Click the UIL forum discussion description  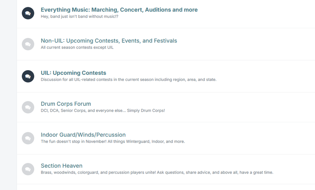(x=128, y=79)
